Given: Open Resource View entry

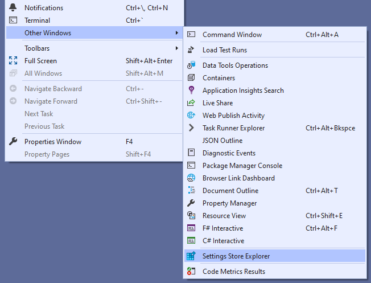Looking at the screenshot, I should point(275,216).
